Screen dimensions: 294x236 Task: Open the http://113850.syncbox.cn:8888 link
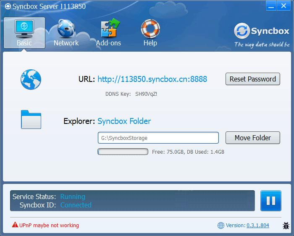pos(152,79)
